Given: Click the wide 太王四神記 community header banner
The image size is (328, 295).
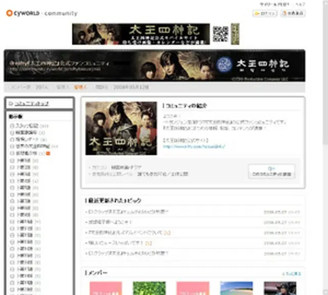Looking at the screenshot, I should tap(154, 66).
